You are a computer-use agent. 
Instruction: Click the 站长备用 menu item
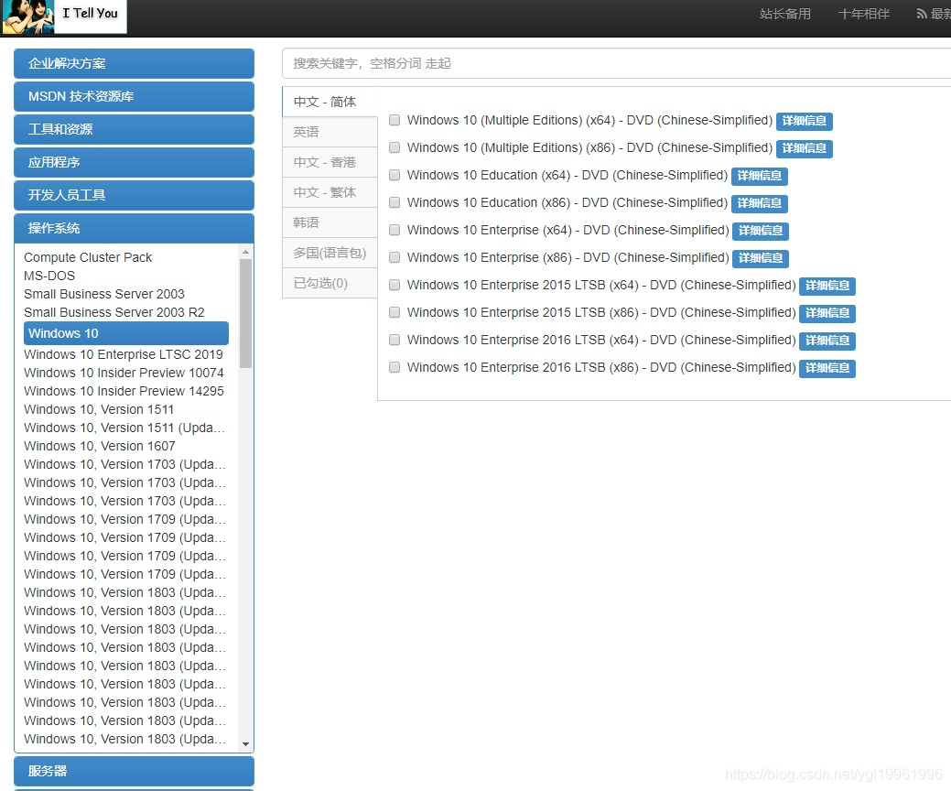[x=785, y=13]
